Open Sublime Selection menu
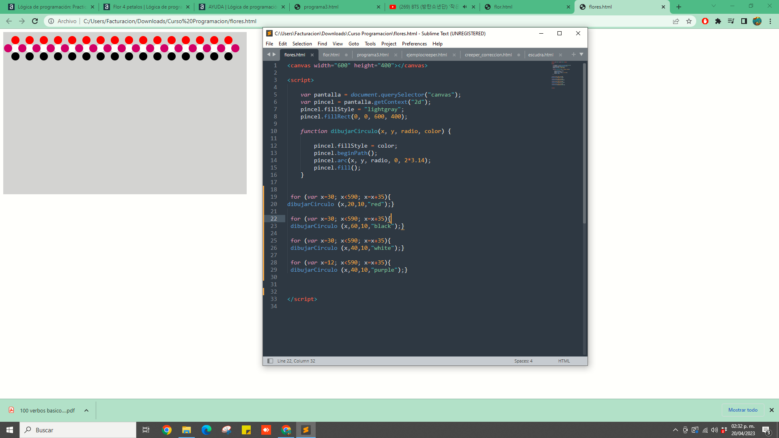Viewport: 779px width, 438px height. 302,44
